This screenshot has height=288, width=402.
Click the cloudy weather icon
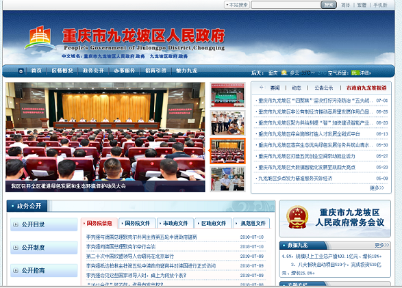(x=284, y=73)
